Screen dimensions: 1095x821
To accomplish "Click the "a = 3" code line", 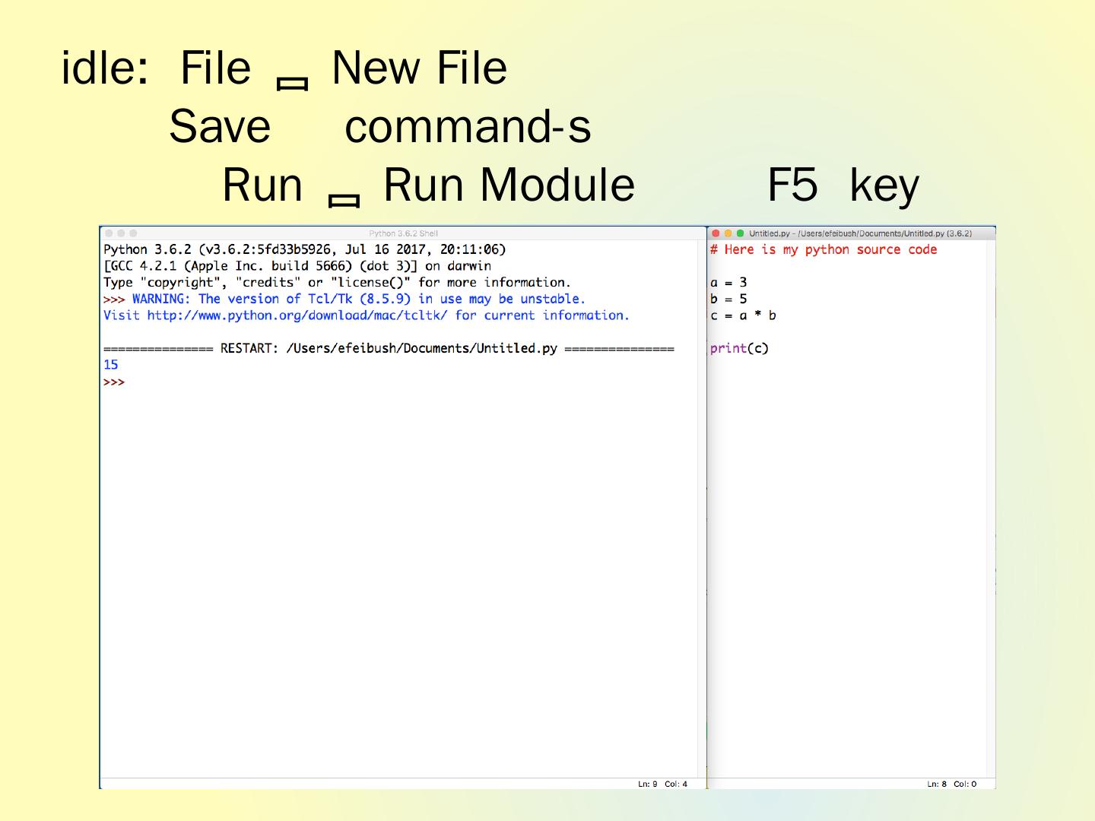I will (728, 283).
